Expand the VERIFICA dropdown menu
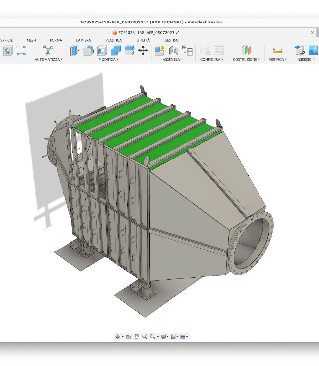 (x=278, y=59)
